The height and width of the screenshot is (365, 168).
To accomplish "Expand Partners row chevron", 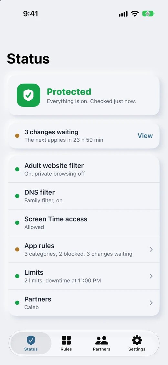I will pos(151,303).
